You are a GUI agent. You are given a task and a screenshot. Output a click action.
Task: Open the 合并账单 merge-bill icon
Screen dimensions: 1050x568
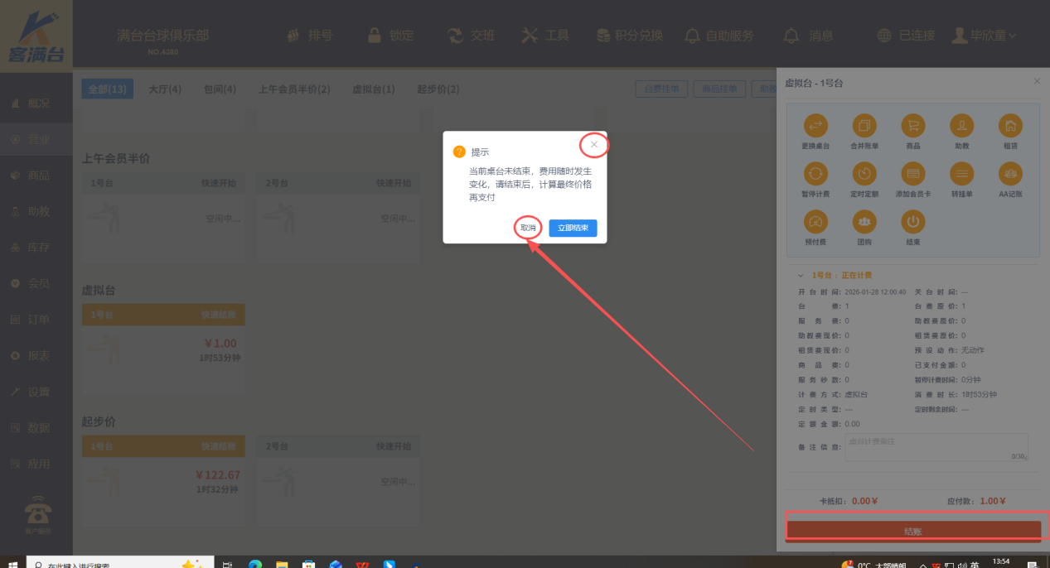864,124
